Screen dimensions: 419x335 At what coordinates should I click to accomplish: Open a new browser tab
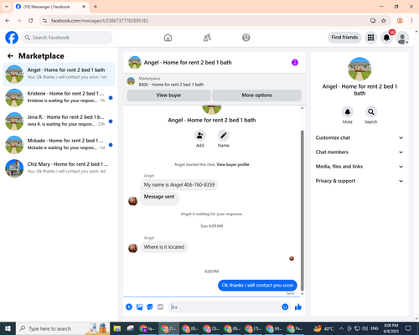click(x=96, y=7)
